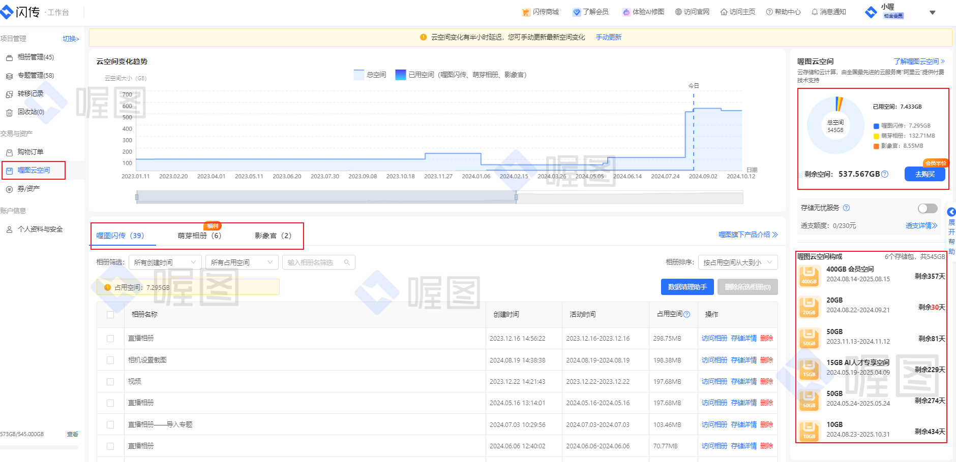Click 存储详情 for 相机设置截图 row
The width and height of the screenshot is (956, 462).
tap(743, 360)
